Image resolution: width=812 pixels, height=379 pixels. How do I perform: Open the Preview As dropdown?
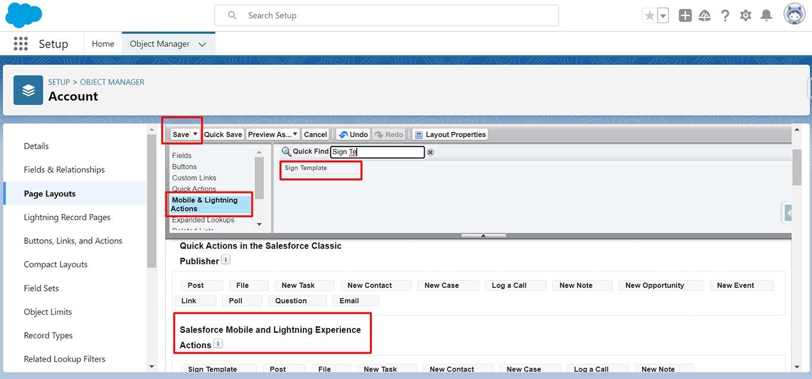pyautogui.click(x=272, y=134)
